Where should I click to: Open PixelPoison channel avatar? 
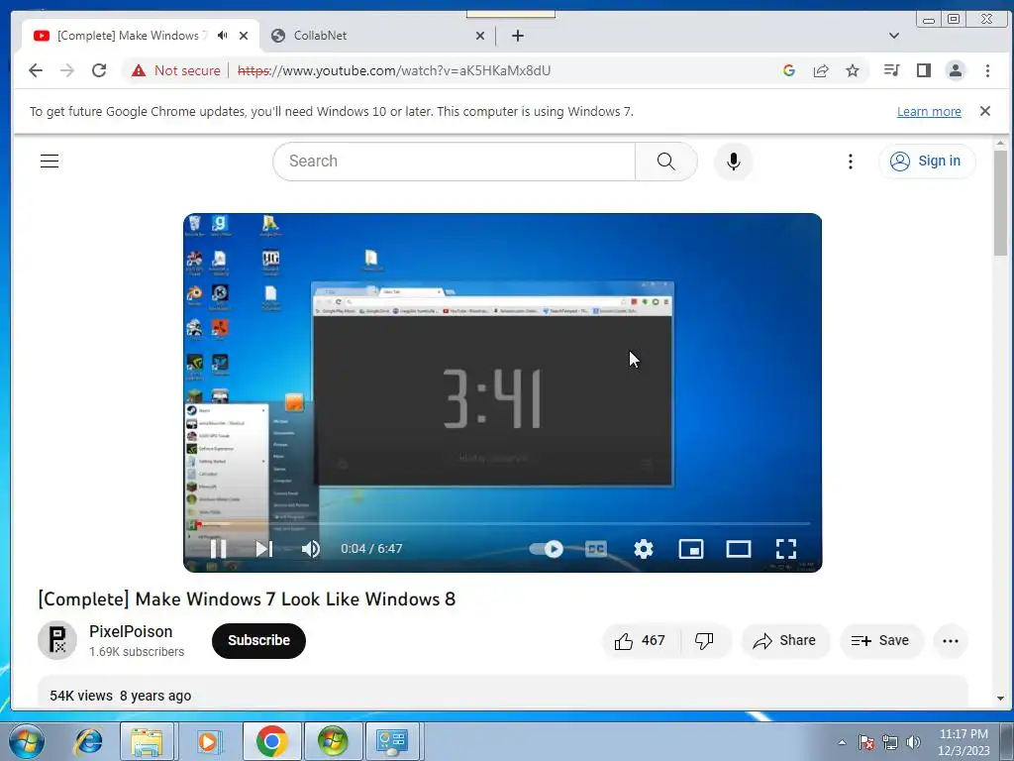pyautogui.click(x=57, y=640)
